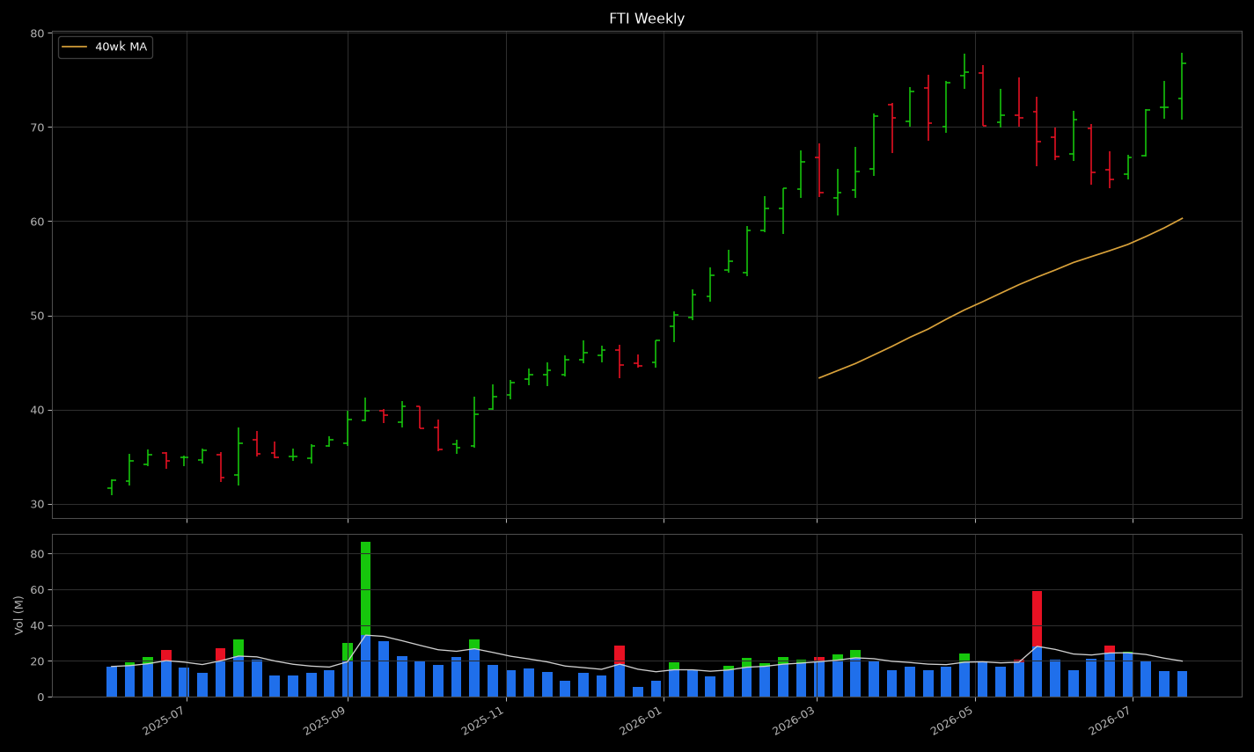Click the price axis label 80

pos(37,33)
